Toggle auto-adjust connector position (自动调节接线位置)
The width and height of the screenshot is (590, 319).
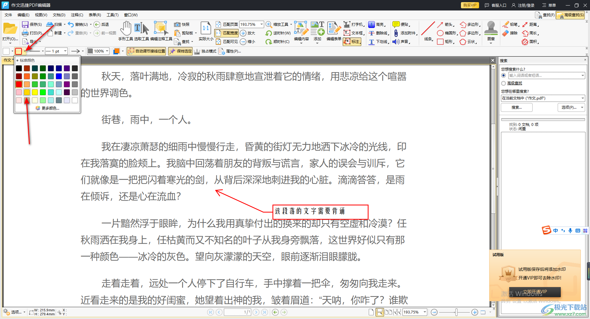146,51
